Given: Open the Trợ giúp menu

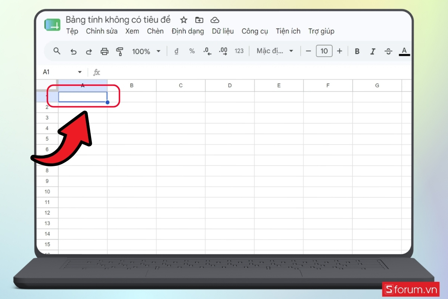Looking at the screenshot, I should [321, 31].
